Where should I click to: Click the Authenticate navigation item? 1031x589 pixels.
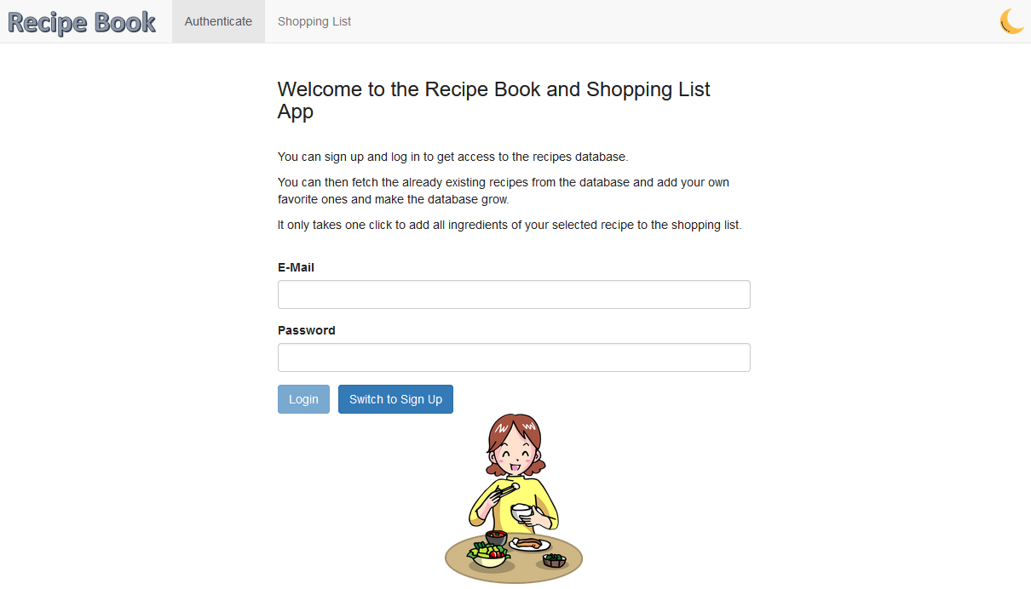coord(218,20)
